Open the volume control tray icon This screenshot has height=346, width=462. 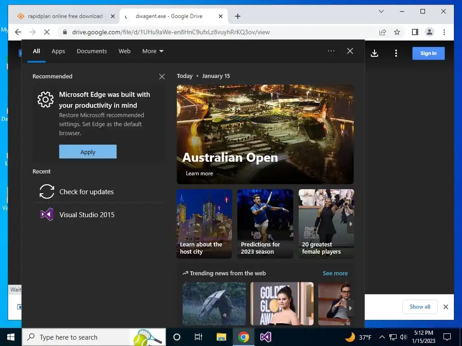click(404, 337)
